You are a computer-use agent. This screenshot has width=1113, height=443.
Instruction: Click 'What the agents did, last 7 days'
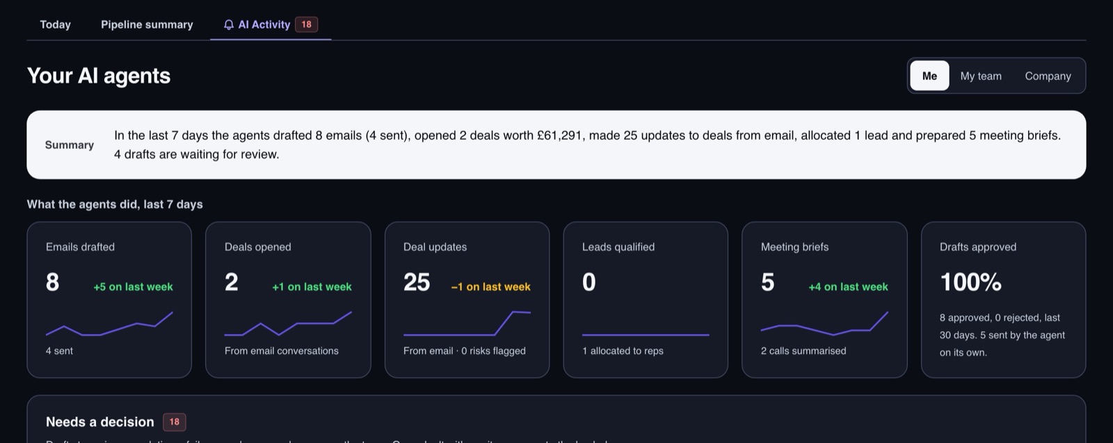pyautogui.click(x=115, y=204)
